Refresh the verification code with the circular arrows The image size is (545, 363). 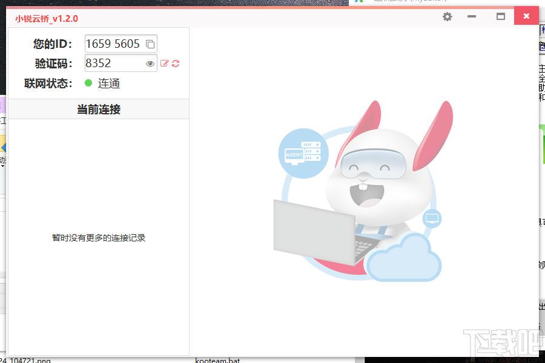tap(176, 63)
